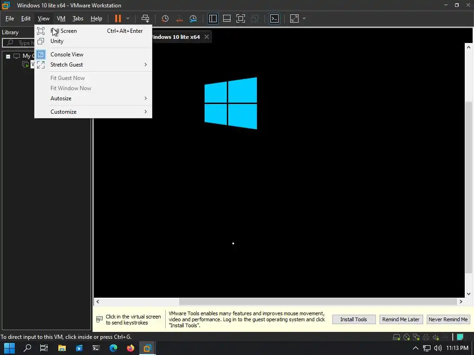Open the message log note icon
This screenshot has height=355, width=474.
(460, 337)
